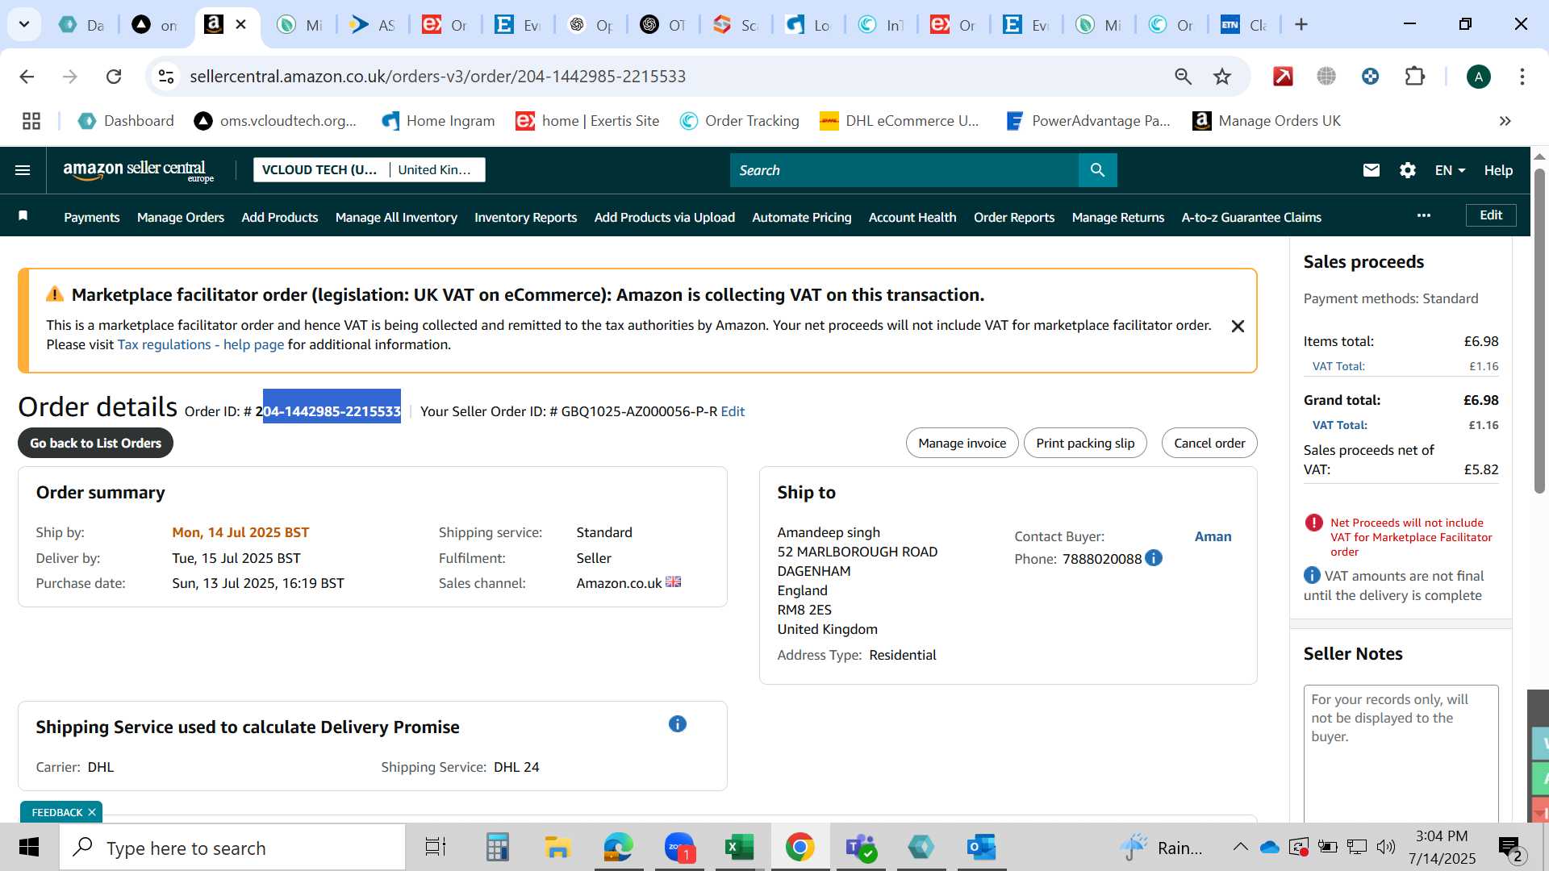
Task: Close the Feedback tab
Action: pyautogui.click(x=92, y=812)
